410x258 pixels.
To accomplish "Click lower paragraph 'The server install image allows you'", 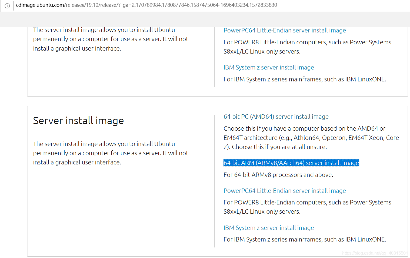I will pyautogui.click(x=111, y=153).
